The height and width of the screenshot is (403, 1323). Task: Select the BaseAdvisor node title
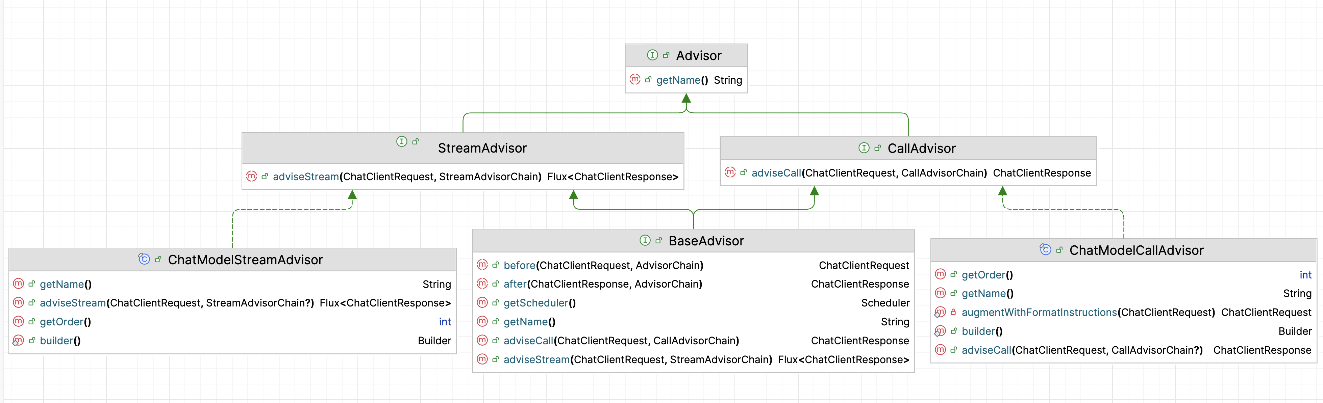pos(706,241)
